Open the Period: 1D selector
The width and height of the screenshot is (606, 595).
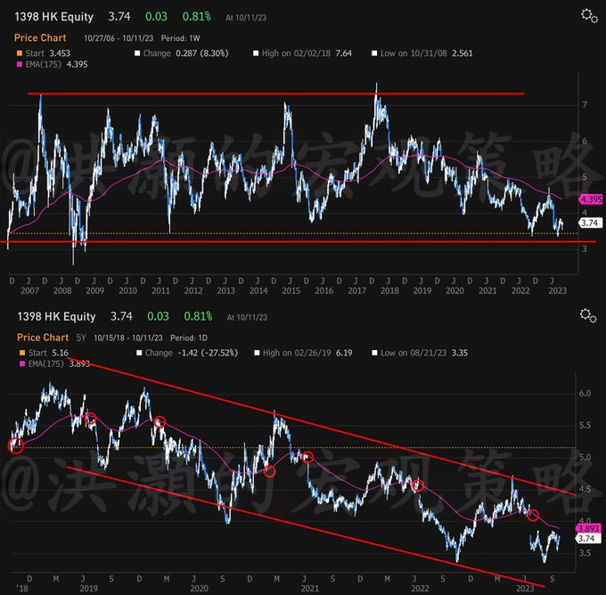pyautogui.click(x=189, y=338)
